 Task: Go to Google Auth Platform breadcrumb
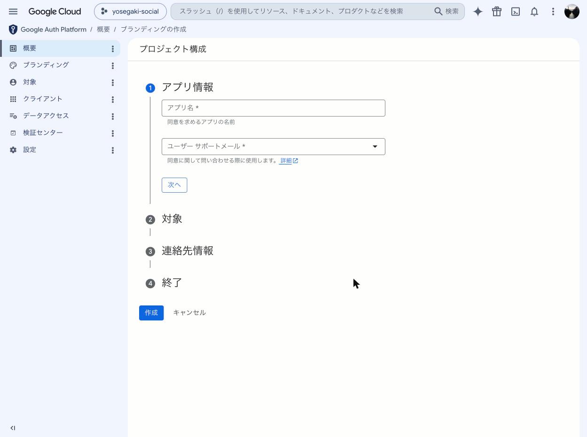[54, 30]
